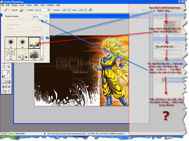
Task: Open status bar info options triangle
Action: click(x=45, y=133)
